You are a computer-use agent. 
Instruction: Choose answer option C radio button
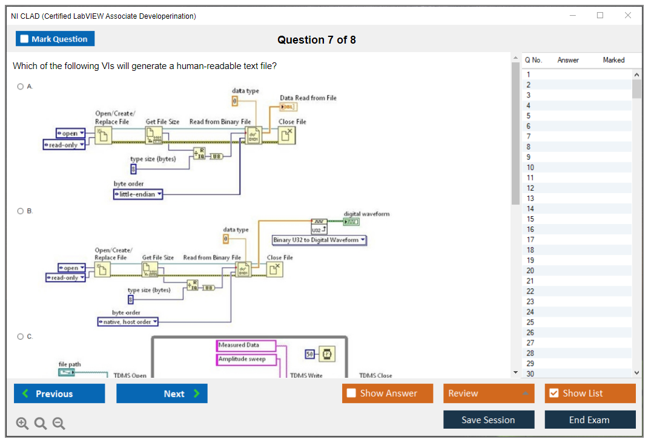[x=21, y=336]
